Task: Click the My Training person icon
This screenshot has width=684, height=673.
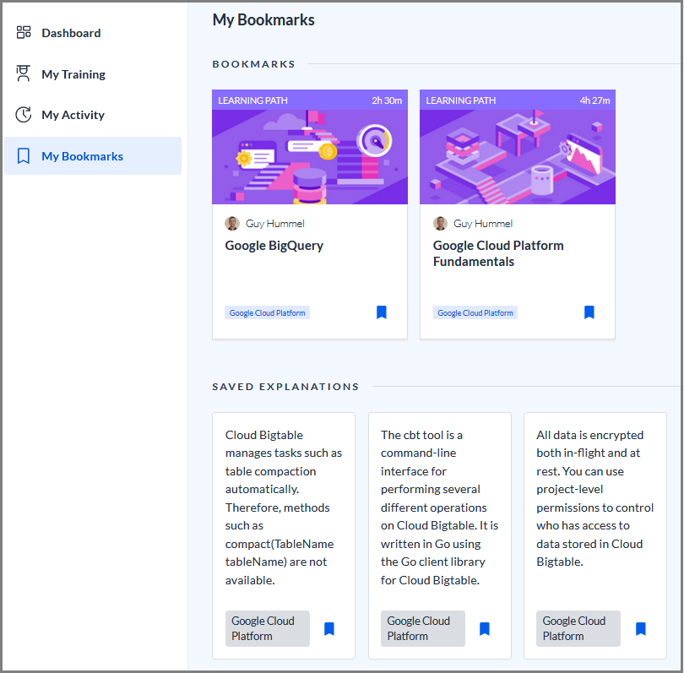Action: [23, 73]
